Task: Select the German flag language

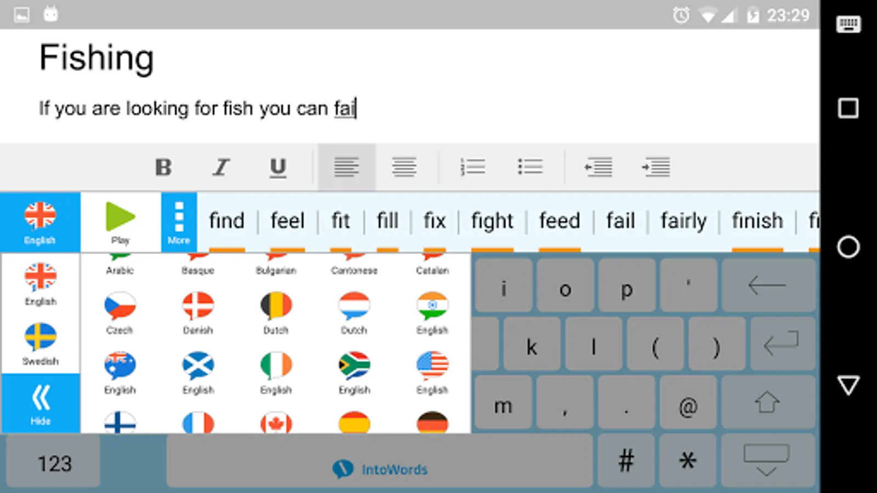Action: (432, 422)
